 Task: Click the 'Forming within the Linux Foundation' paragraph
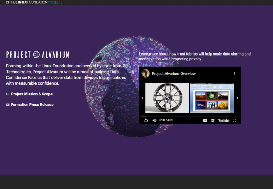68,75
